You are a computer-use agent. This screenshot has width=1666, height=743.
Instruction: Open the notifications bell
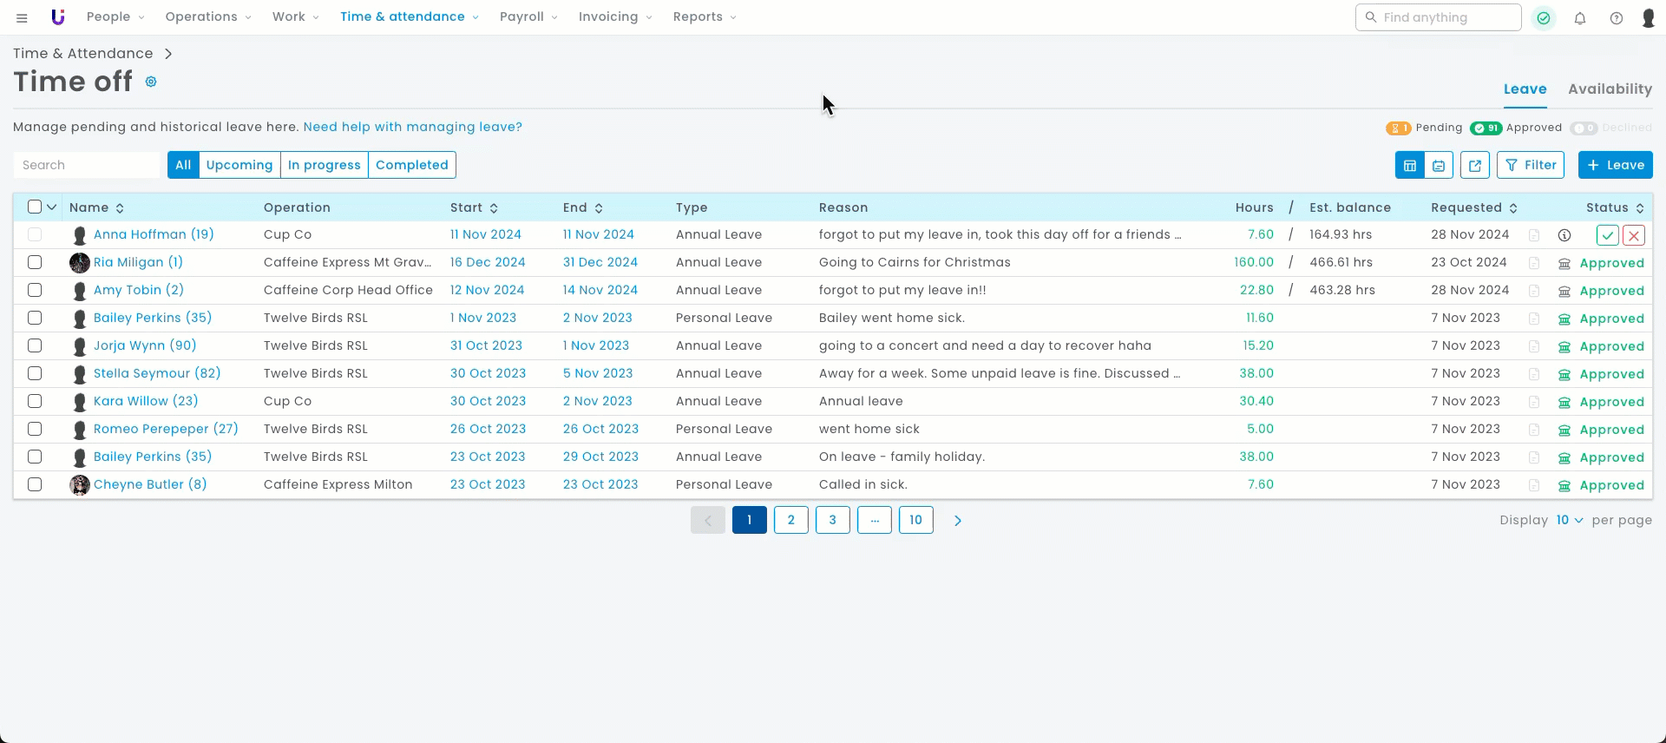coord(1580,18)
